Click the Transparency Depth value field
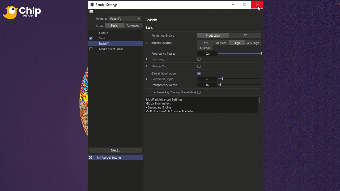 pyautogui.click(x=207, y=85)
